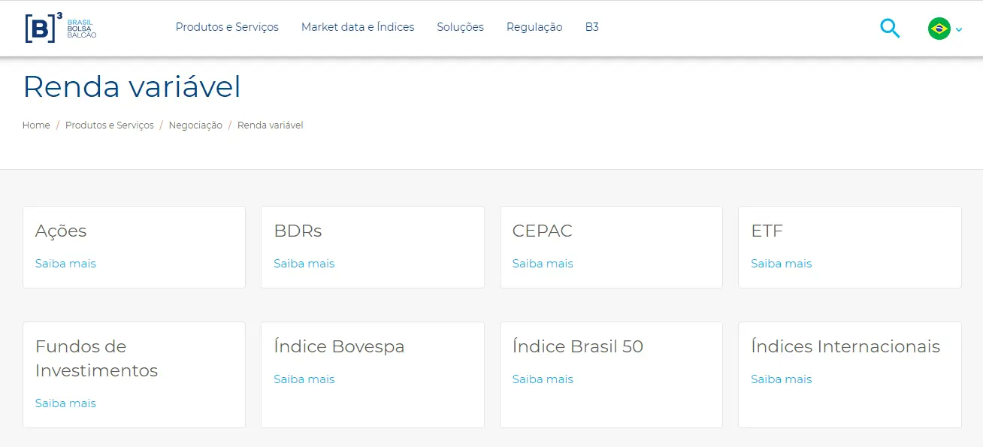Select the Brazilian flag language icon
Screen dimensions: 983x447
(x=939, y=28)
